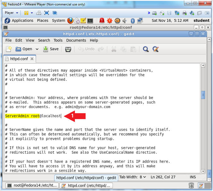The width and height of the screenshot is (213, 191).
Task: Change Tab Width dropdown in status bar
Action: tap(133, 177)
